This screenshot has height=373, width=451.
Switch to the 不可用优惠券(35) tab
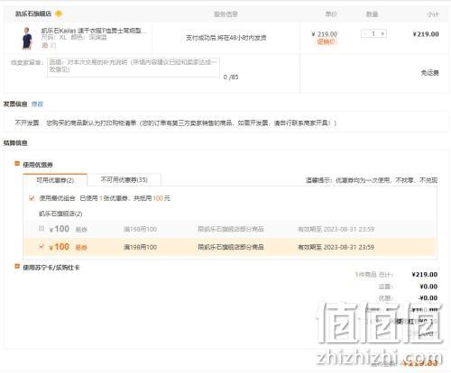[x=124, y=179]
